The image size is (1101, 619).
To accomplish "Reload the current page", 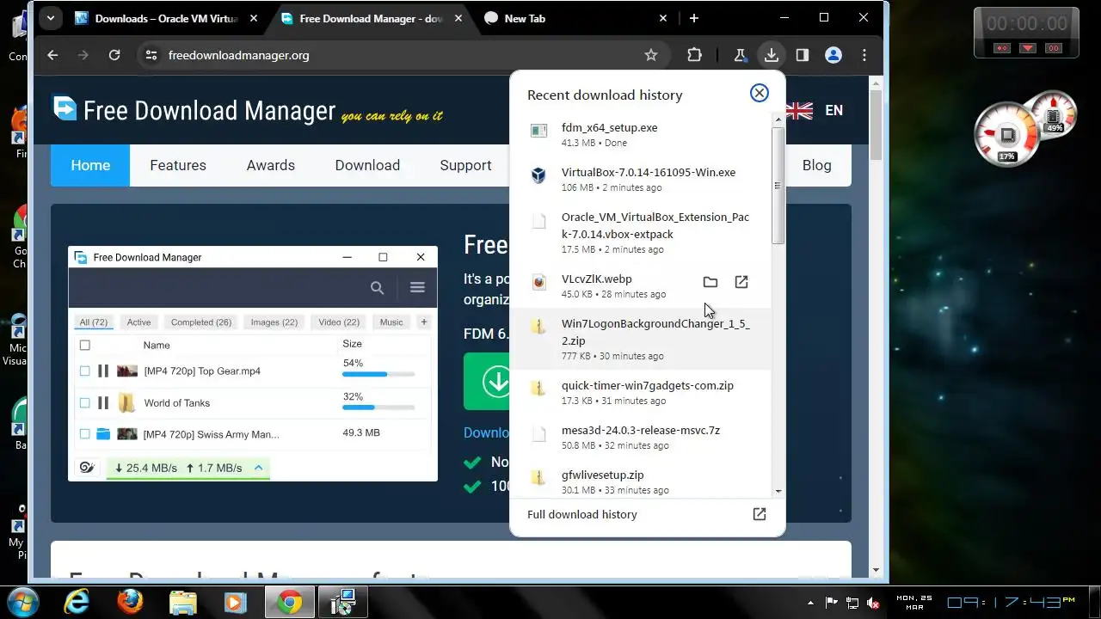I will coord(114,55).
